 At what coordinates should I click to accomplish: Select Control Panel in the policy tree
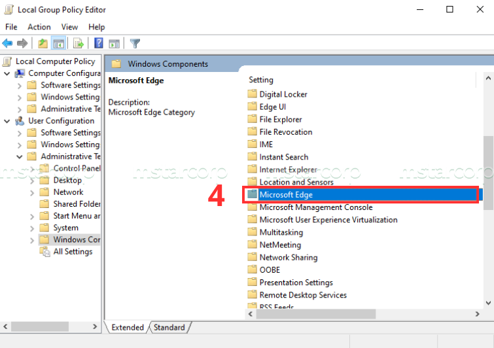point(77,169)
